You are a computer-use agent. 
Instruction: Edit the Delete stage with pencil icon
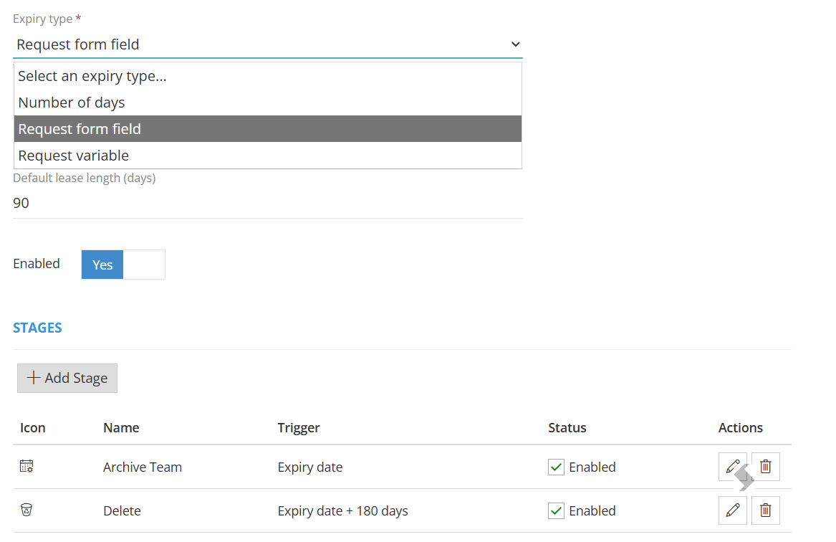pyautogui.click(x=732, y=510)
